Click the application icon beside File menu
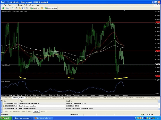Screen dimensions: 161x120 coord(2,5)
